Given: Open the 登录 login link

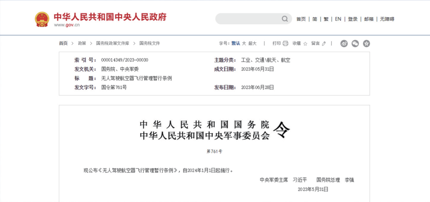Looking at the screenshot, I should [x=353, y=19].
